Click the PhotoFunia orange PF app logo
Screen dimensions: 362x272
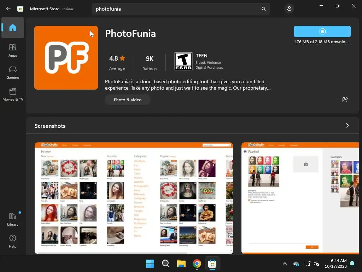click(66, 58)
